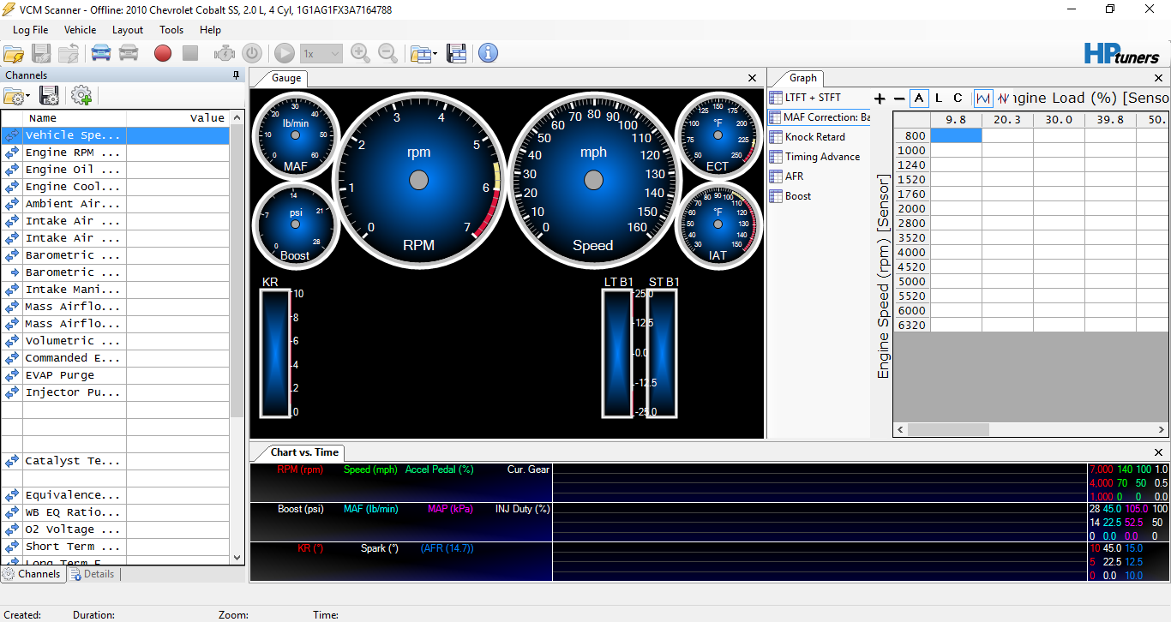Open the layout folder dropdown in main toolbar
The height and width of the screenshot is (622, 1171).
[423, 53]
